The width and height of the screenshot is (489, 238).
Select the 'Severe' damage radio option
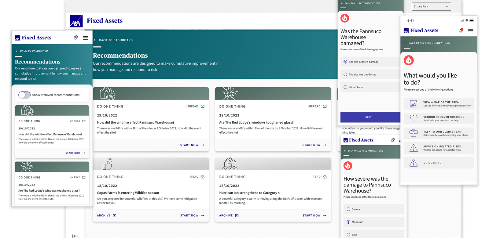click(x=348, y=209)
